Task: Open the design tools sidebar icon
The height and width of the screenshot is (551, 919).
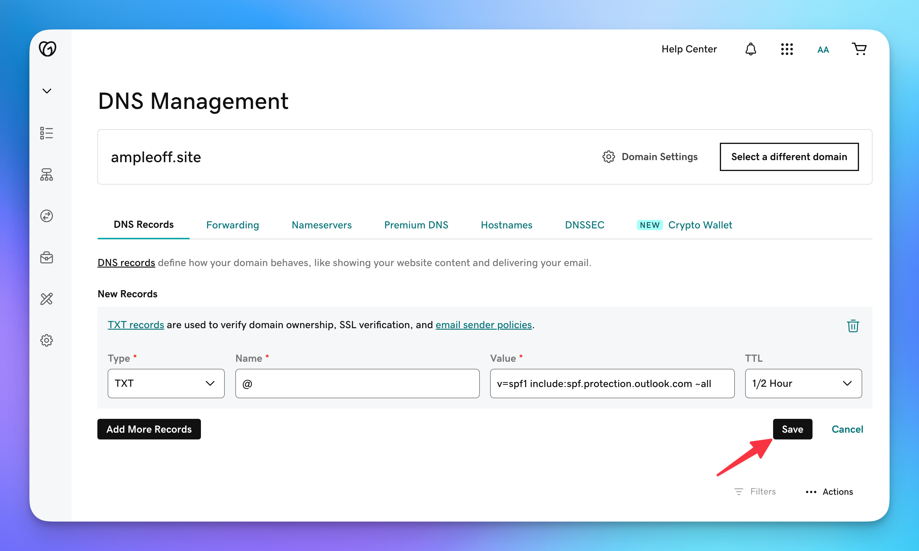Action: 47,299
